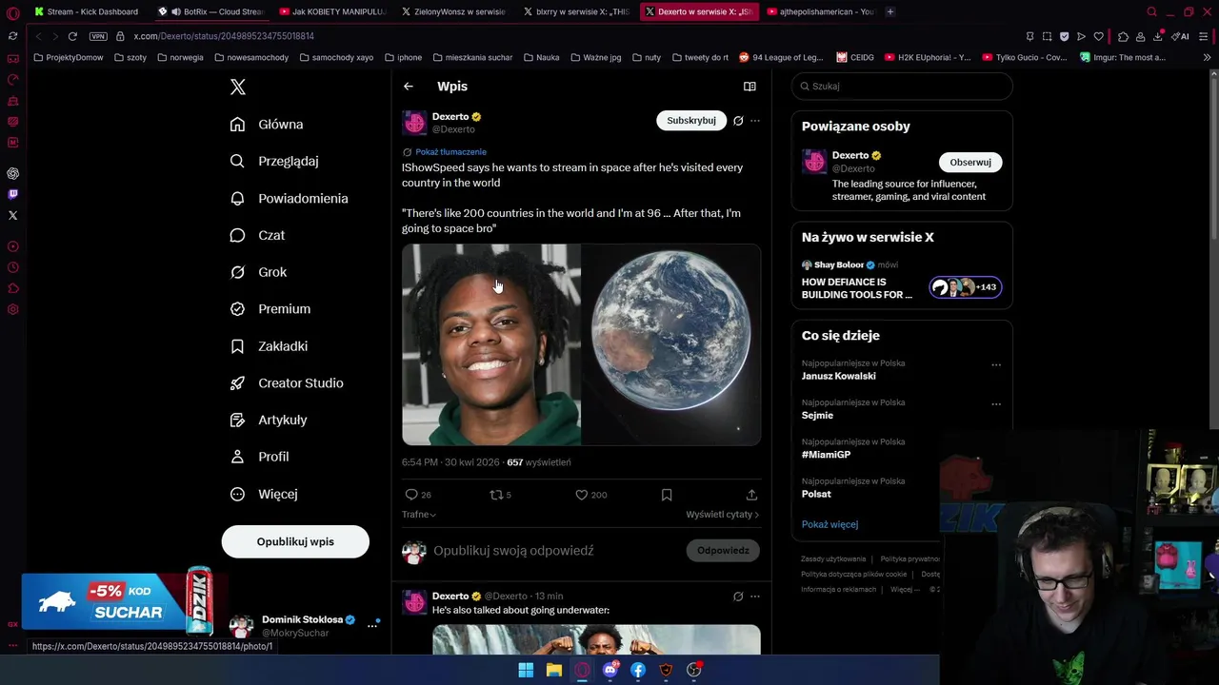Go to Główna in the sidebar

(x=268, y=125)
